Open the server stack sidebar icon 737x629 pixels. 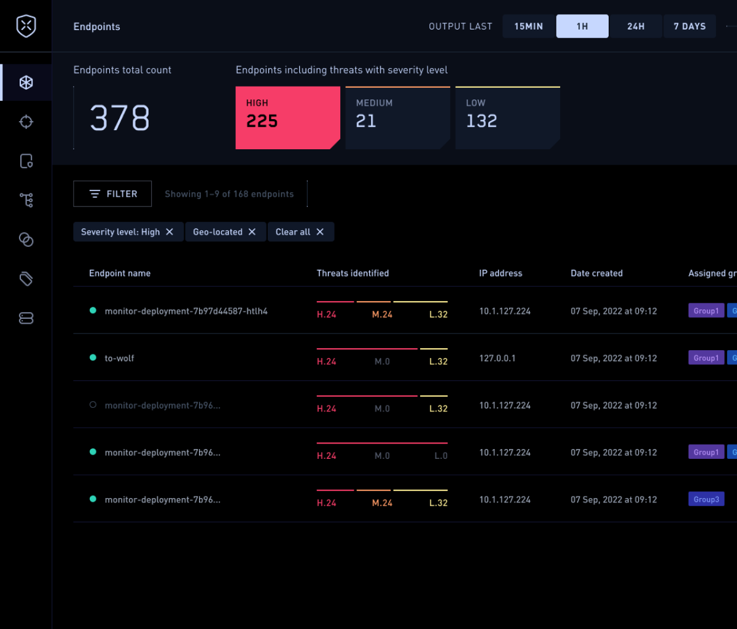26,318
